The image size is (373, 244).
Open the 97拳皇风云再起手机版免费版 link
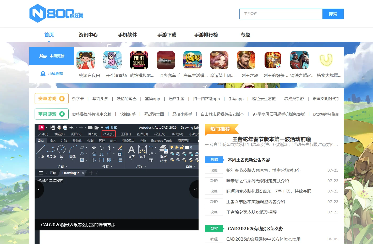279,114
